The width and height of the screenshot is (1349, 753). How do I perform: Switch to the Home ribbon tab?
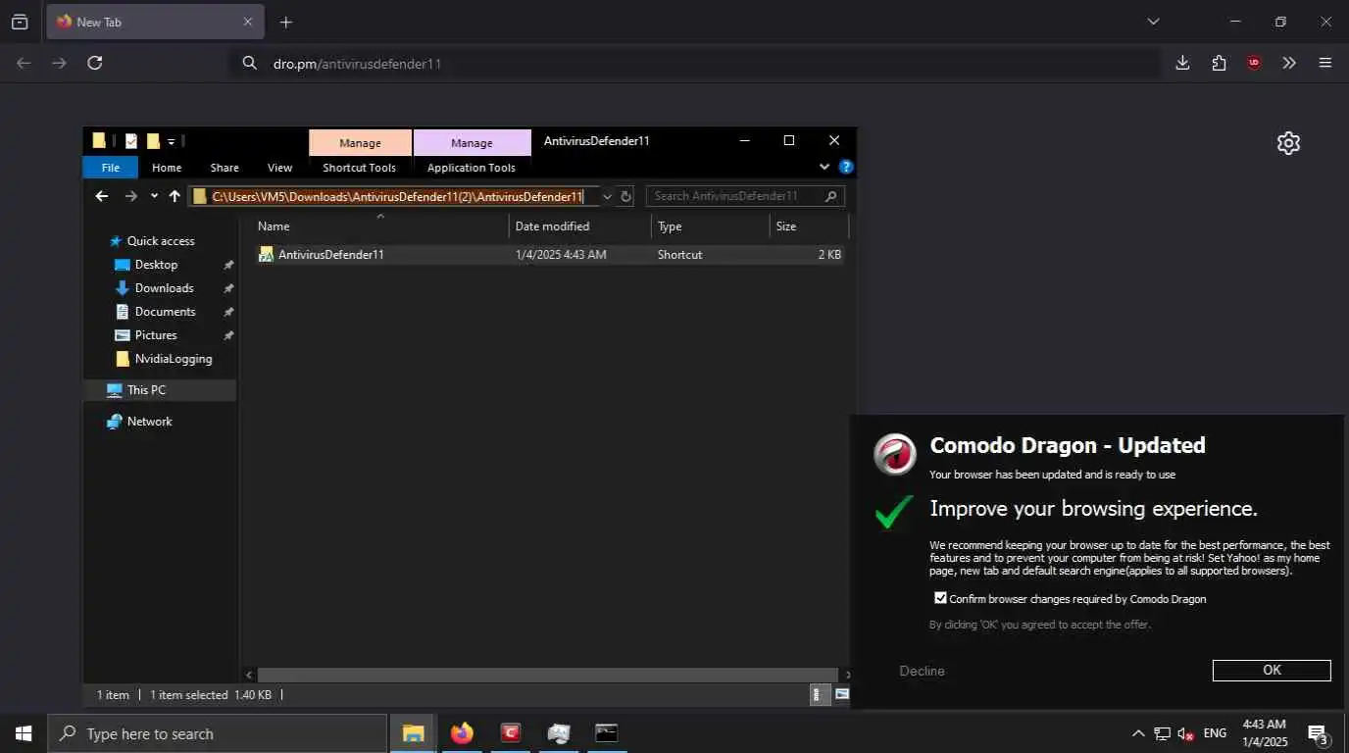[x=167, y=168]
